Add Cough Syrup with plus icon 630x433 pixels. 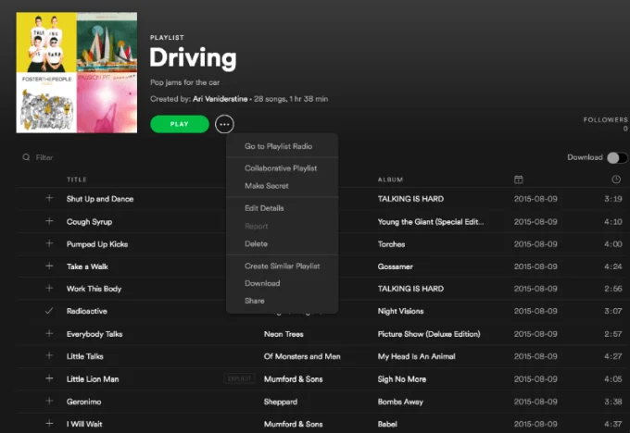pyautogui.click(x=49, y=221)
